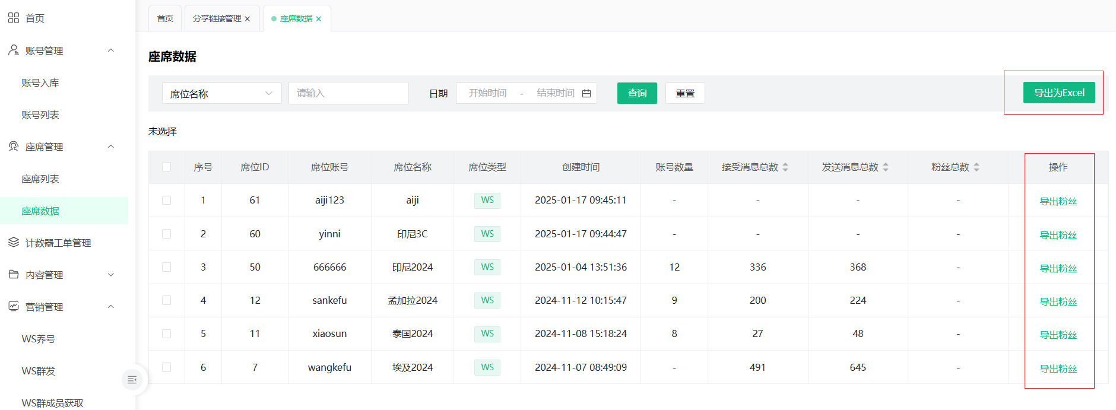Expand the 内容管理 sidebar menu
The width and height of the screenshot is (1116, 410).
pyautogui.click(x=111, y=275)
